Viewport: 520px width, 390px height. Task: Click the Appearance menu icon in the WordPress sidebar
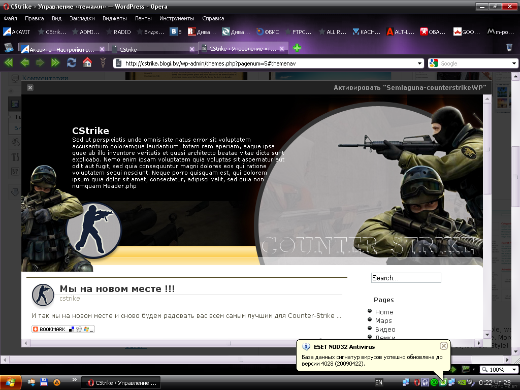click(x=15, y=104)
